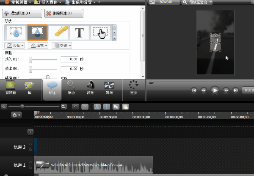254x176 pixels.
Task: Open the Fill (填充) dropdown
Action: tap(38, 45)
